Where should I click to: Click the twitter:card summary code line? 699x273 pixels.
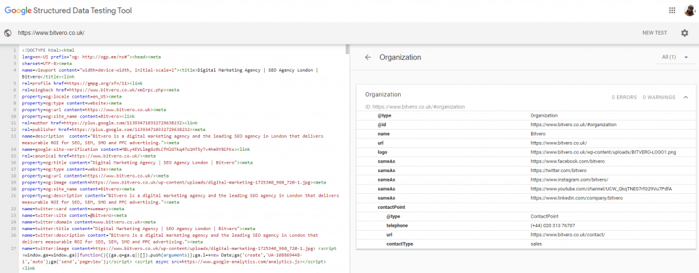72,208
